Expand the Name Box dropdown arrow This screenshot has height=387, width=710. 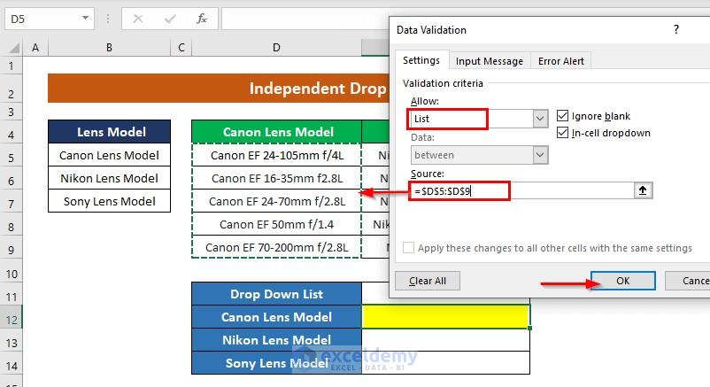pyautogui.click(x=85, y=19)
